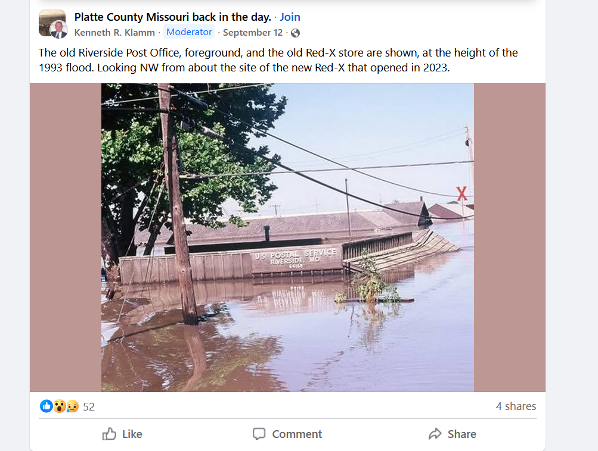Viewport: 598px width, 451px height.
Task: Click Kenneth Klamm's small profile picture
Action: coord(58,30)
